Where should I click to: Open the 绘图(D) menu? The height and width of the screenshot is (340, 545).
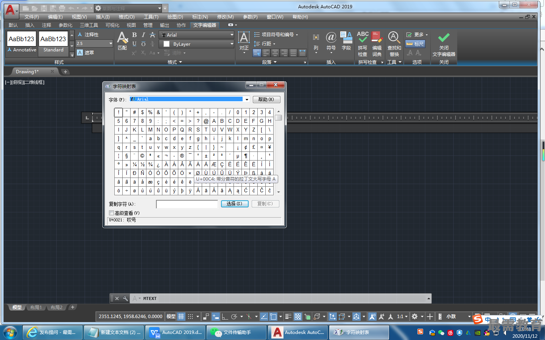(x=175, y=17)
